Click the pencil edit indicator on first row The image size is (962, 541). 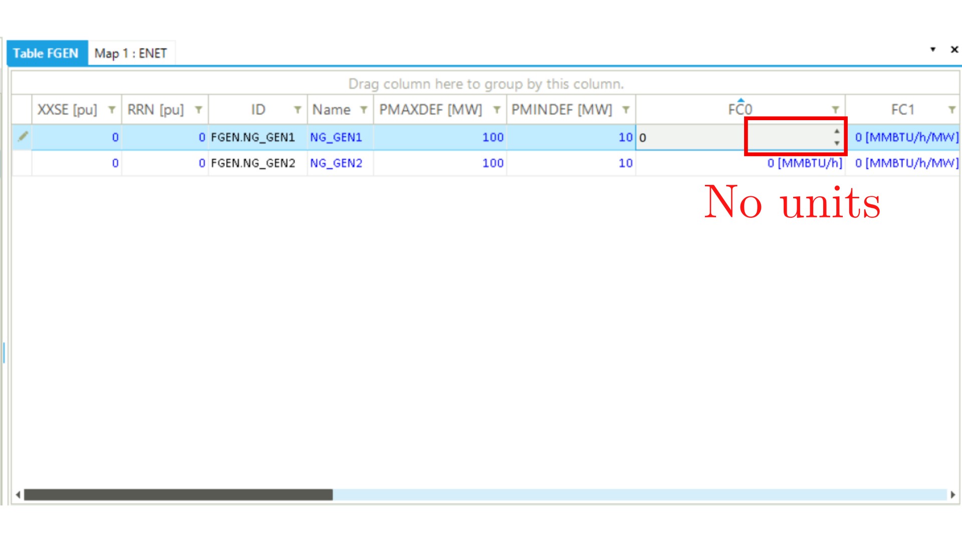[23, 136]
